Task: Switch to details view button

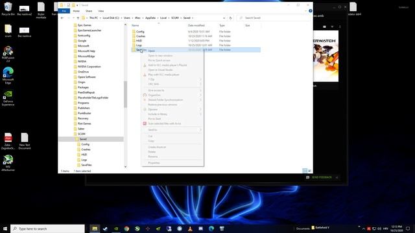Action: pyautogui.click(x=305, y=171)
